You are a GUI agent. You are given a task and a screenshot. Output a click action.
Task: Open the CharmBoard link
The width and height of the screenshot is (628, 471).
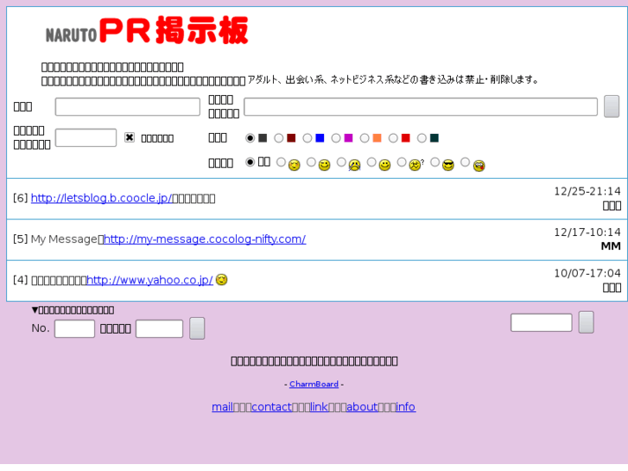(x=314, y=384)
